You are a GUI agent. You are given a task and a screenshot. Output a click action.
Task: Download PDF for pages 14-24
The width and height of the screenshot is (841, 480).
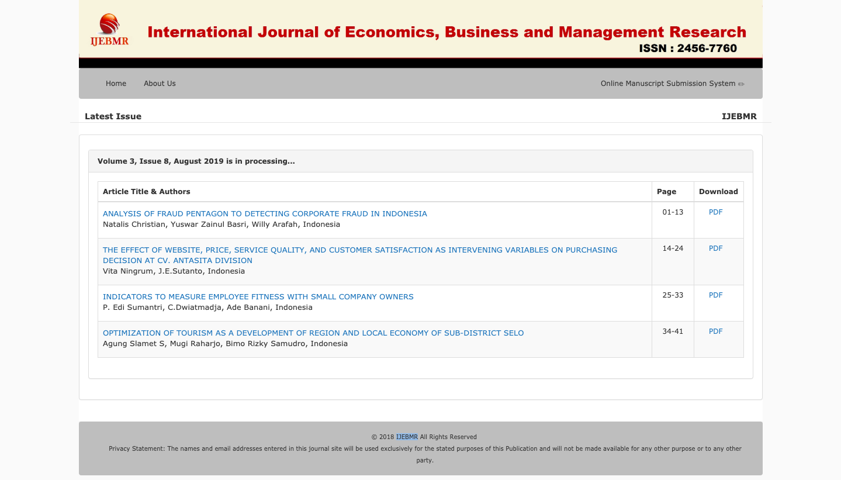715,248
